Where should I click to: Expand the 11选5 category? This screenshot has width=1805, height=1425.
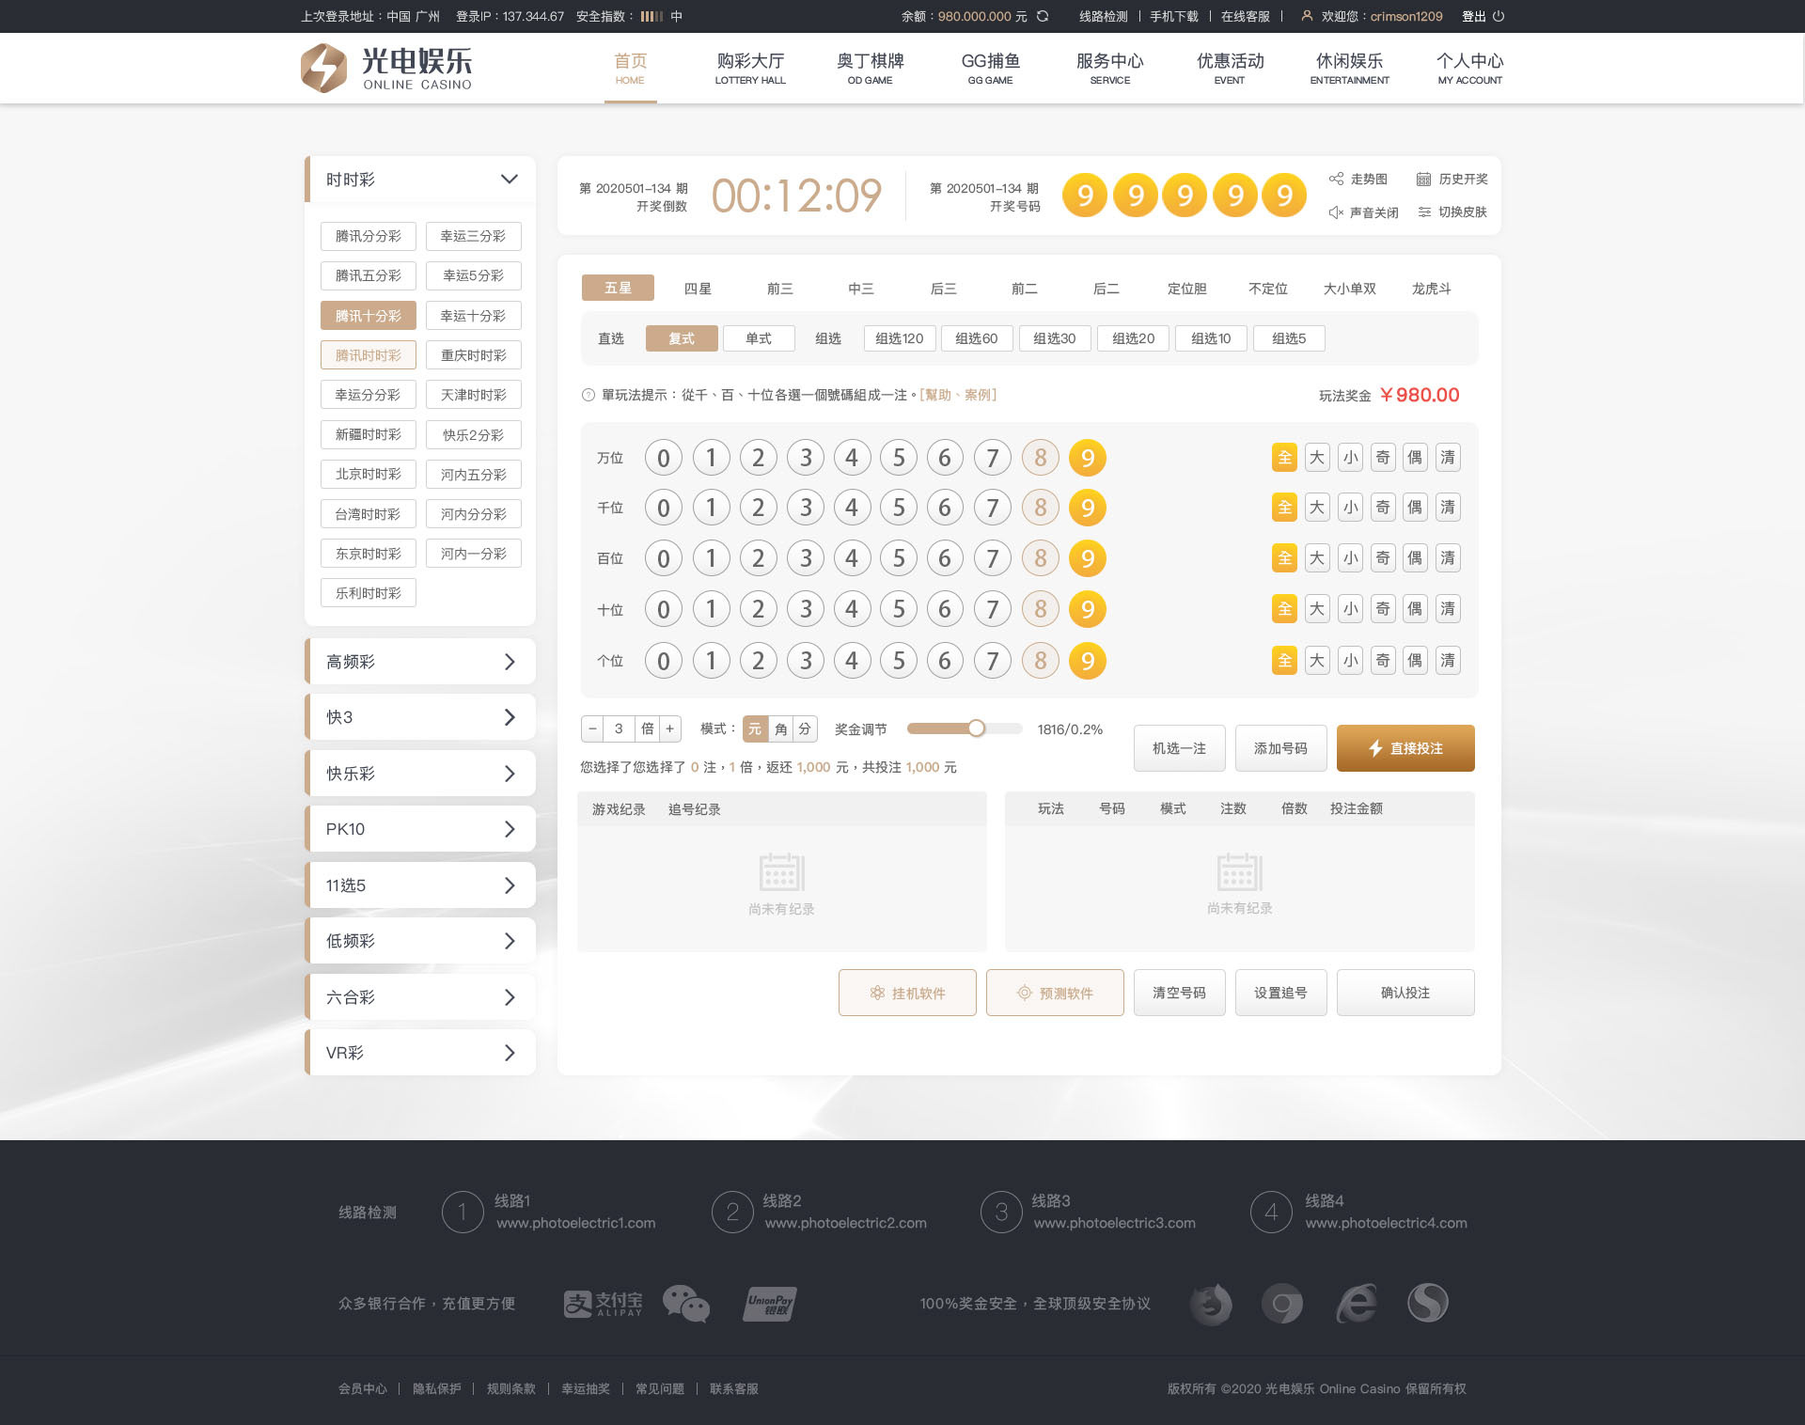pos(420,885)
